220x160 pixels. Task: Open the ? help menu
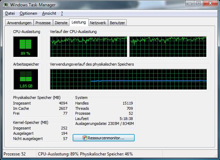click(62, 13)
